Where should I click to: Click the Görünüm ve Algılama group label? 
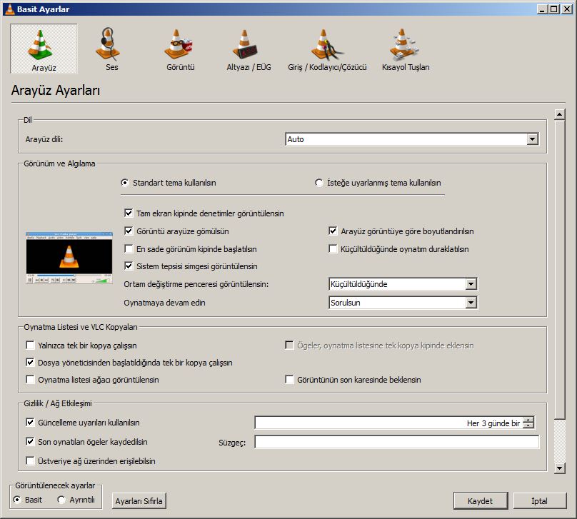coord(59,163)
